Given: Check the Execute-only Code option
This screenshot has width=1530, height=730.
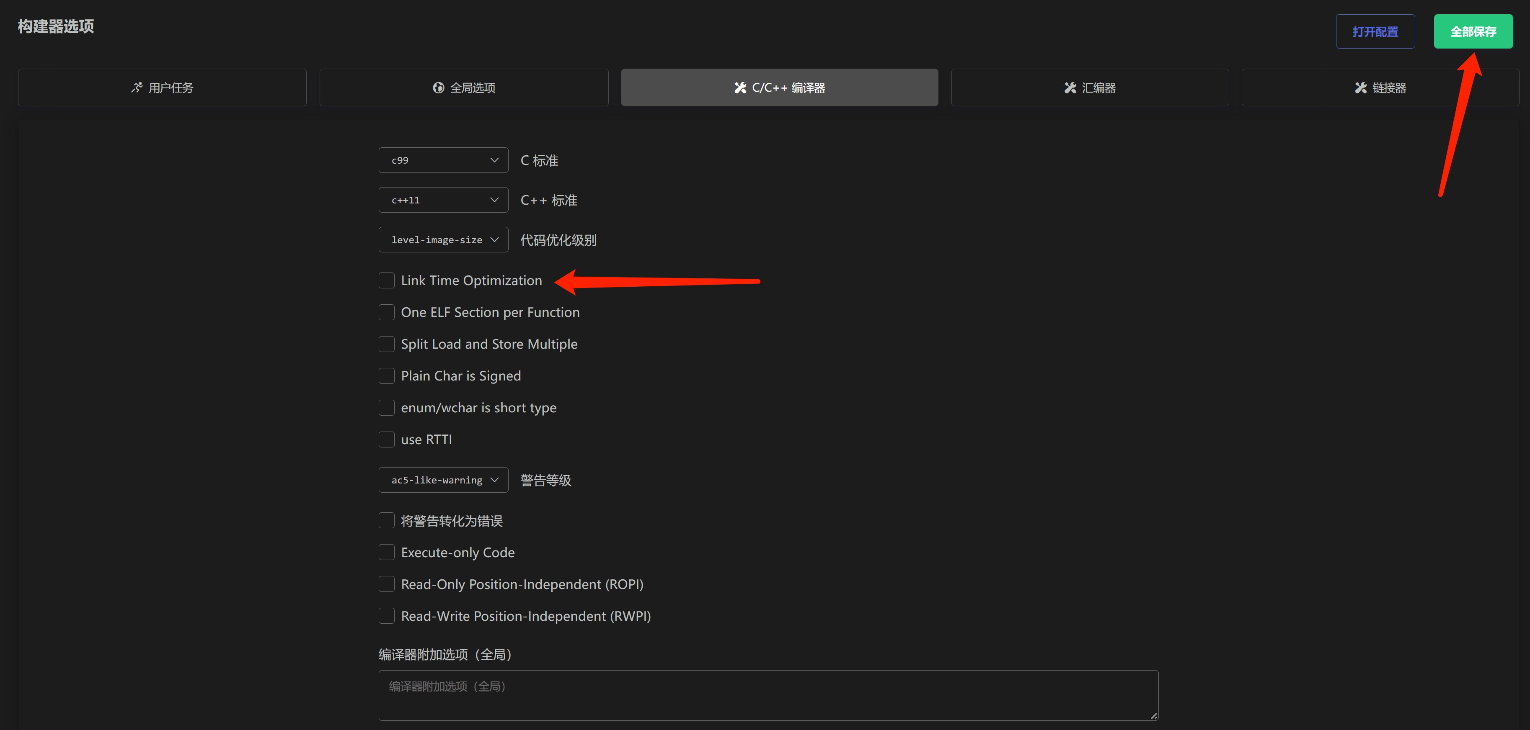Looking at the screenshot, I should click(x=387, y=553).
